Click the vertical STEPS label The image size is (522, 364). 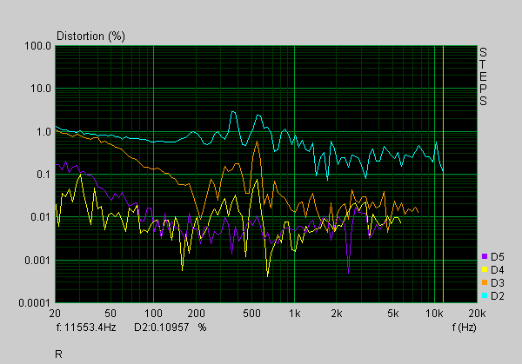(483, 76)
